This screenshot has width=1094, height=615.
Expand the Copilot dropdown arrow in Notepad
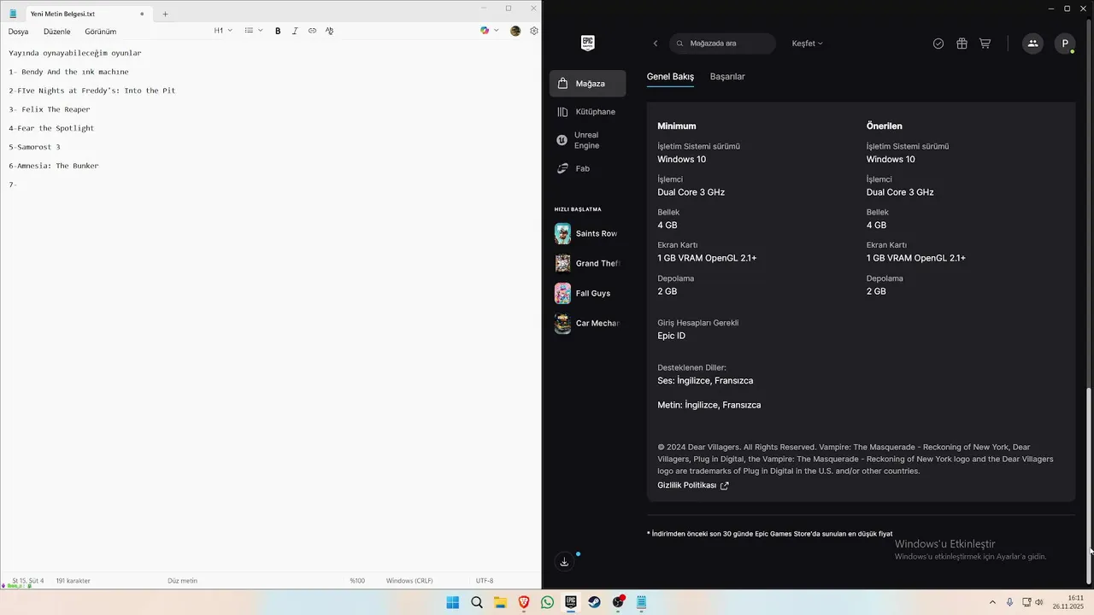tap(496, 31)
